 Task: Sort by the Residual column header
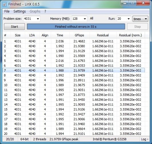pyautogui.click(x=103, y=35)
